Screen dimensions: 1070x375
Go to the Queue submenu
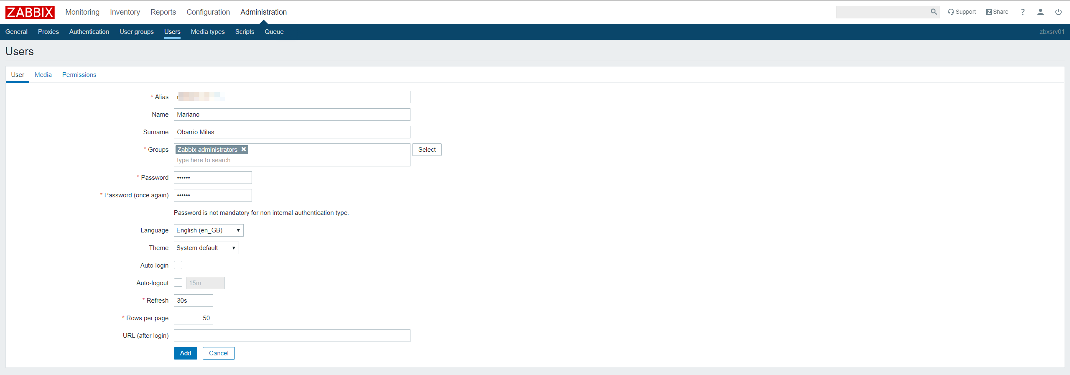tap(274, 32)
